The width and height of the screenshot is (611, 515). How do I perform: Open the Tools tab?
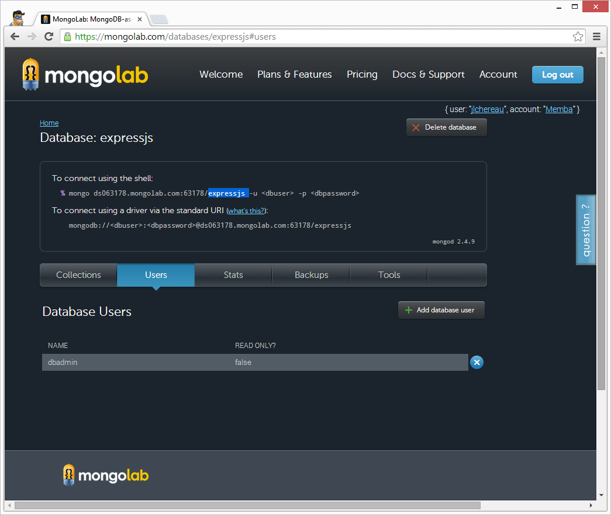coord(389,275)
